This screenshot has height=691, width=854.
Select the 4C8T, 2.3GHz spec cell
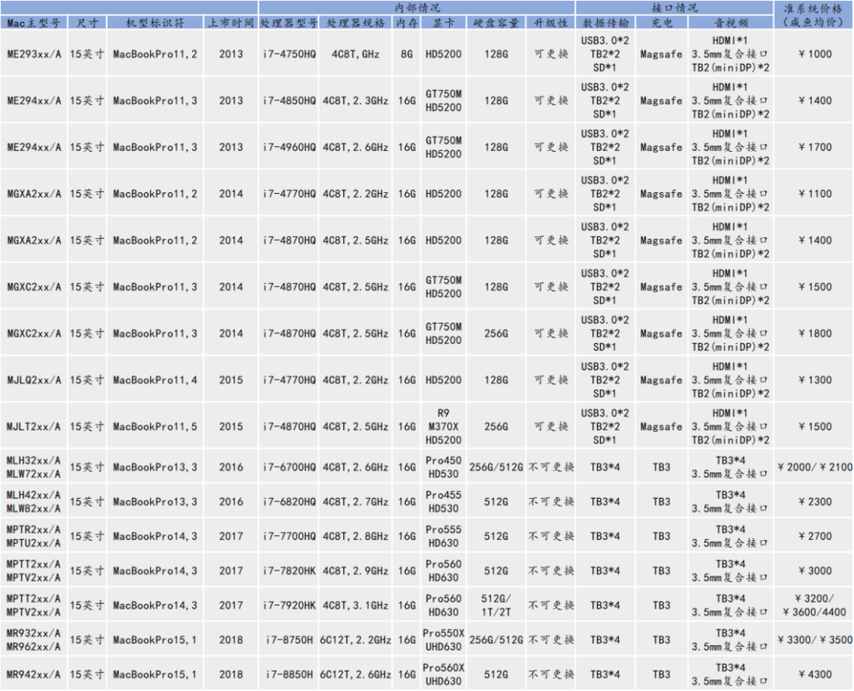click(x=356, y=100)
